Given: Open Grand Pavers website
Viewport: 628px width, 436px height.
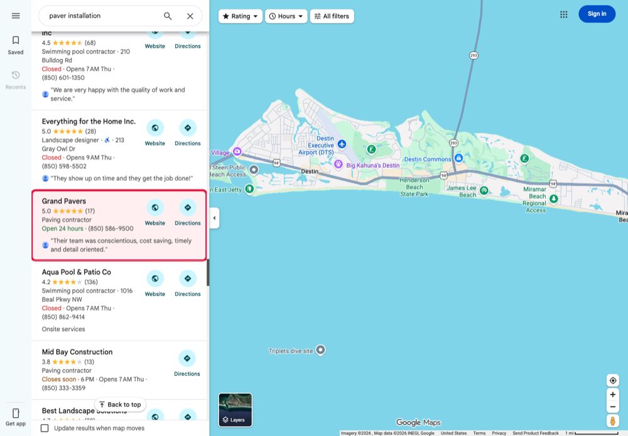Looking at the screenshot, I should (x=155, y=212).
